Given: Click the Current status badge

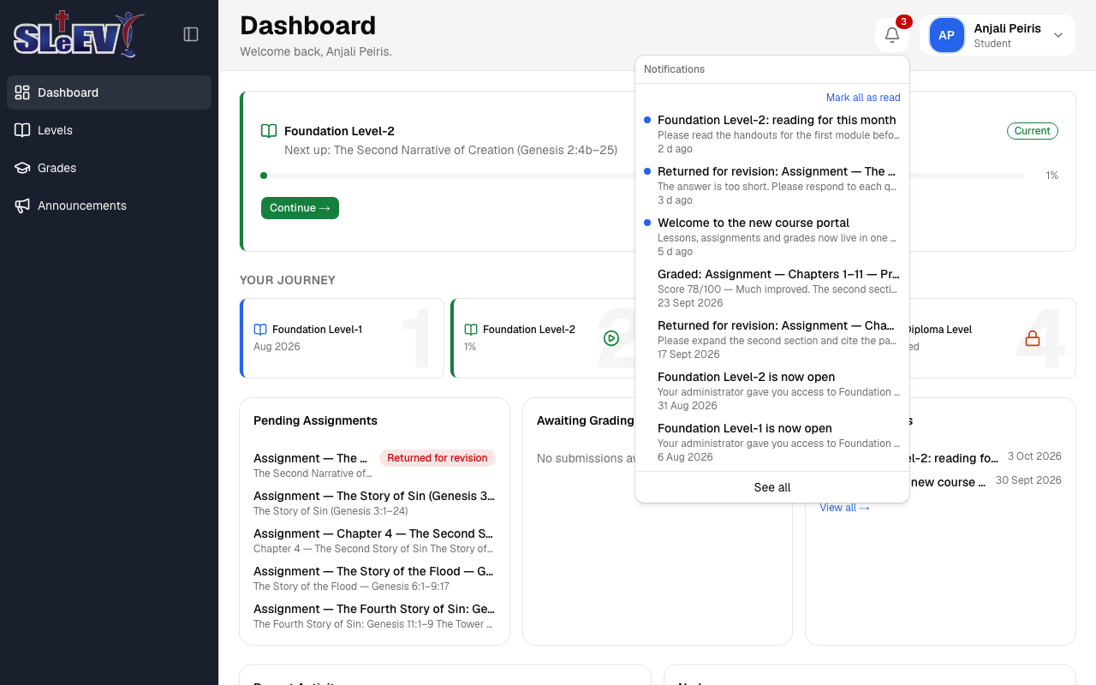Looking at the screenshot, I should pyautogui.click(x=1033, y=131).
